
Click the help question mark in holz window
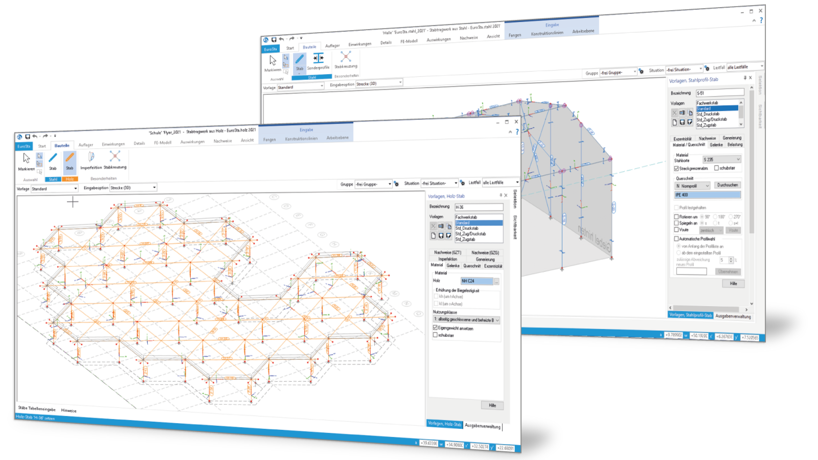[x=517, y=132]
